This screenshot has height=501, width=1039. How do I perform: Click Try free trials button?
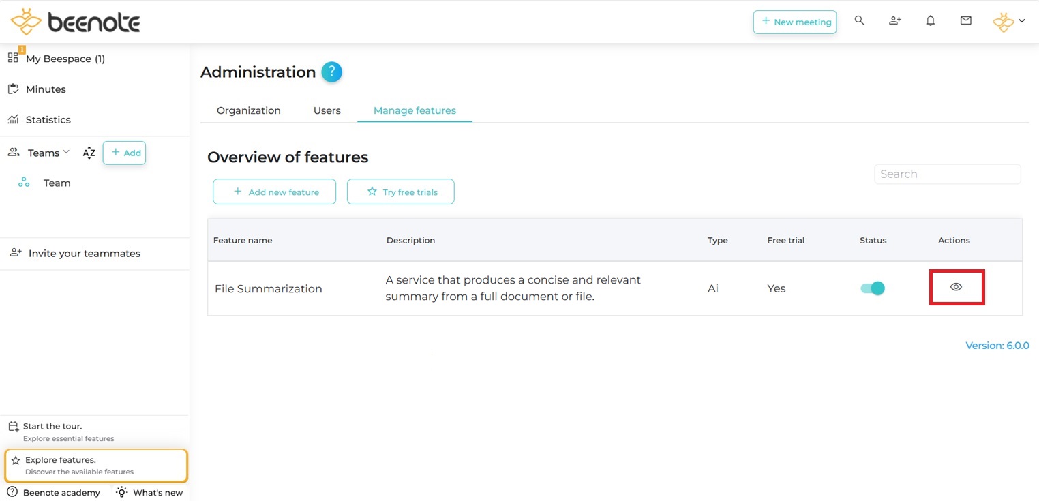400,192
